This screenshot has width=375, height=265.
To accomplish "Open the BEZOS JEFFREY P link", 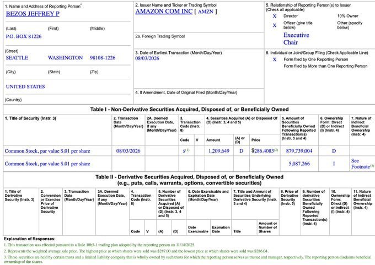I will 33,14.
